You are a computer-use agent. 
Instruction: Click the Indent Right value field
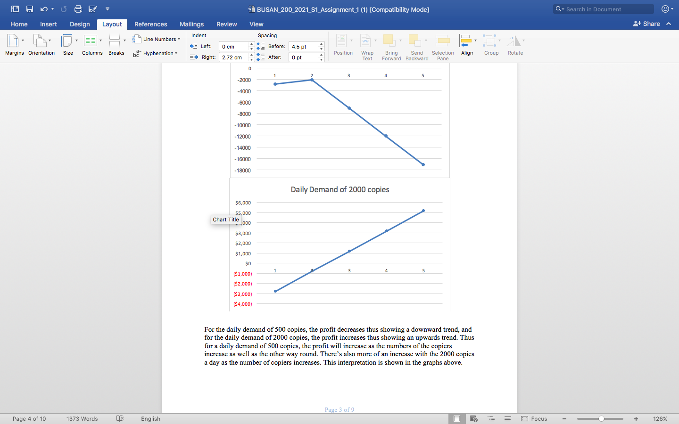point(233,57)
